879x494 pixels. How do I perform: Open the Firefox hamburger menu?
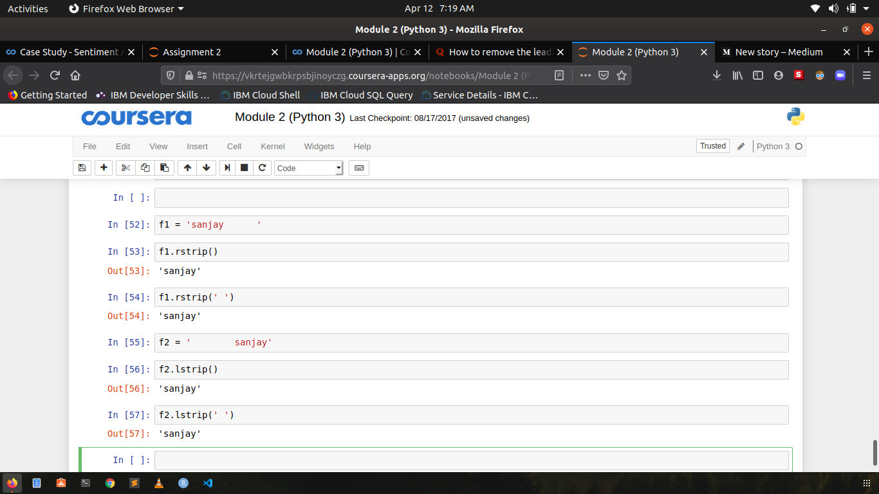(866, 75)
